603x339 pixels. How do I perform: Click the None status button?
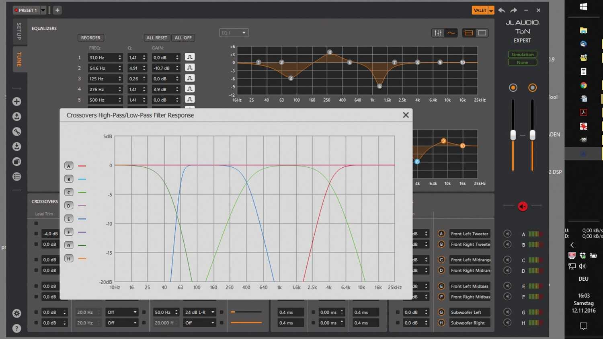[523, 62]
